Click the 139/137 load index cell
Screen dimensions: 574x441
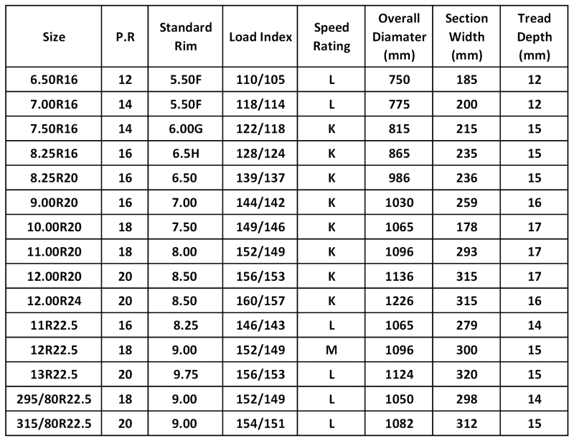(260, 178)
